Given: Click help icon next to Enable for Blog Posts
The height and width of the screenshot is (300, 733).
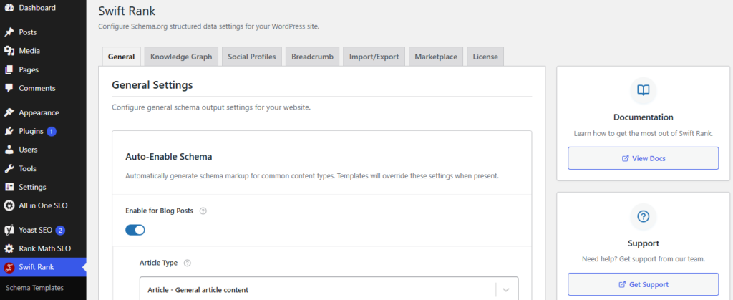Looking at the screenshot, I should pyautogui.click(x=203, y=211).
